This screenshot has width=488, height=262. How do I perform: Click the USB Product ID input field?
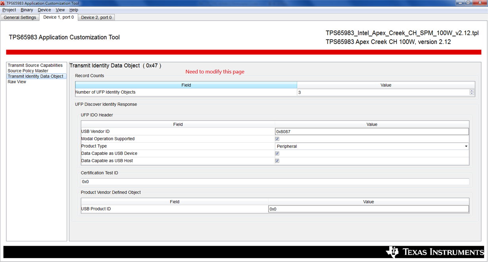(369, 209)
